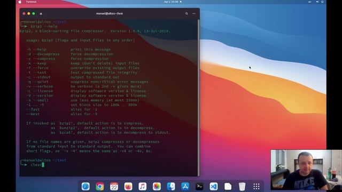
Task: Open the terminal hamburger menu
Action: (x=194, y=13)
